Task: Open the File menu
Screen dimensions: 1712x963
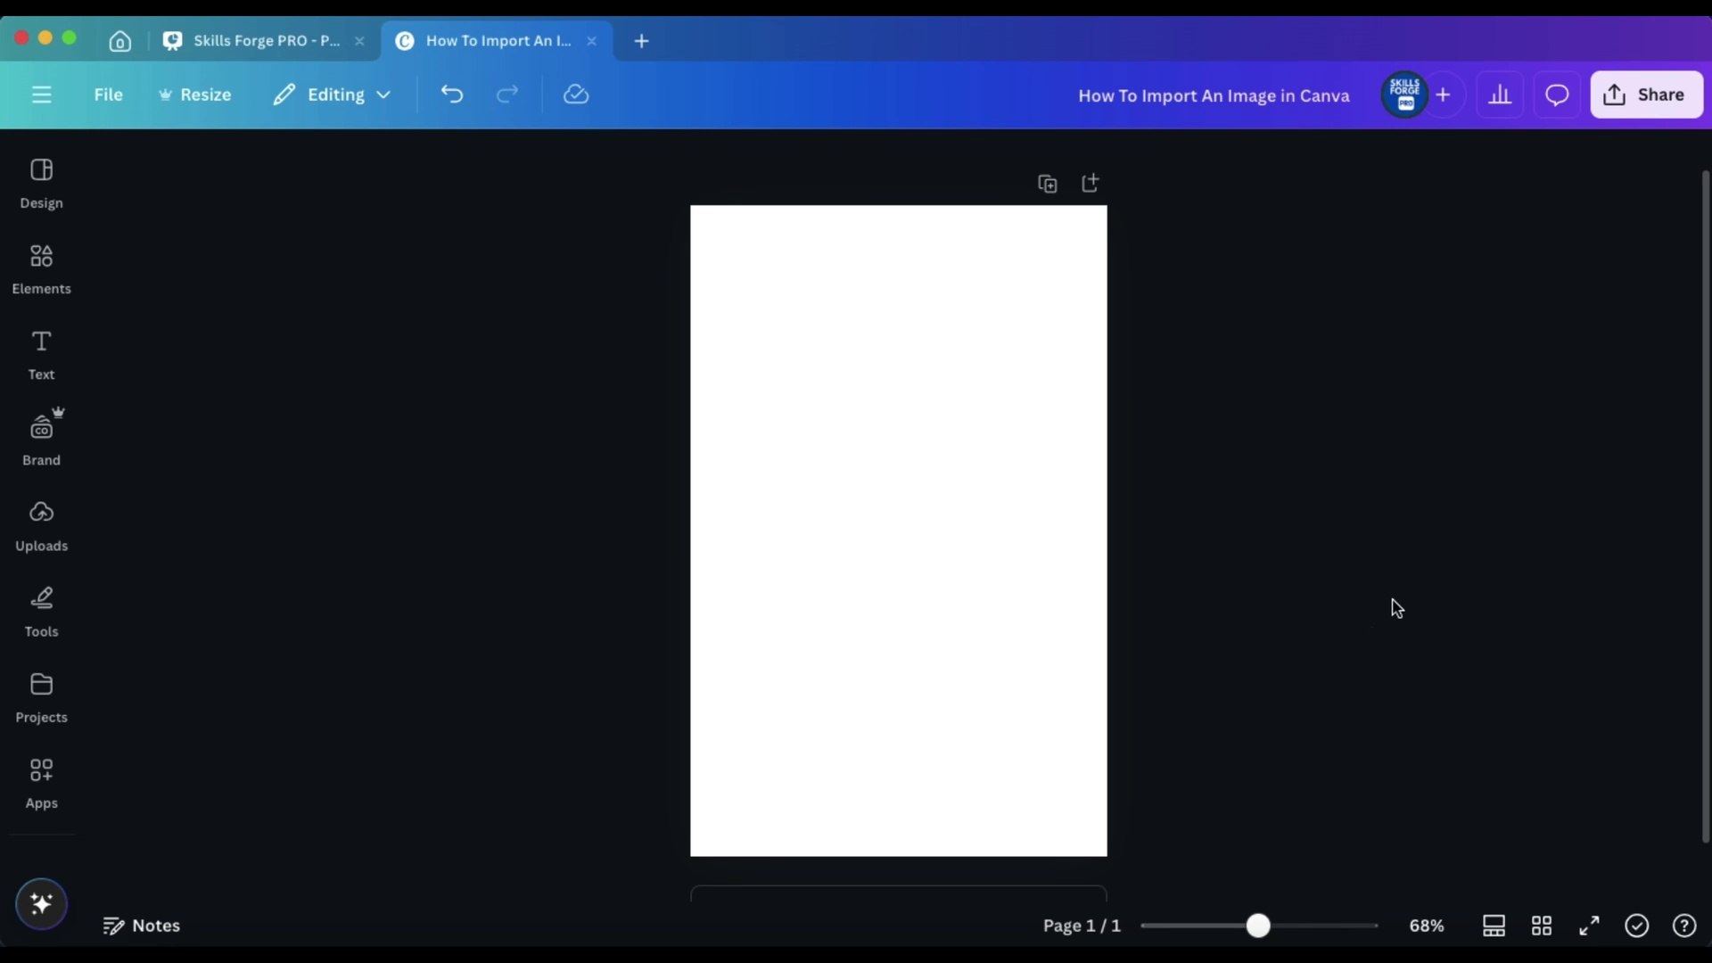Action: coord(108,95)
